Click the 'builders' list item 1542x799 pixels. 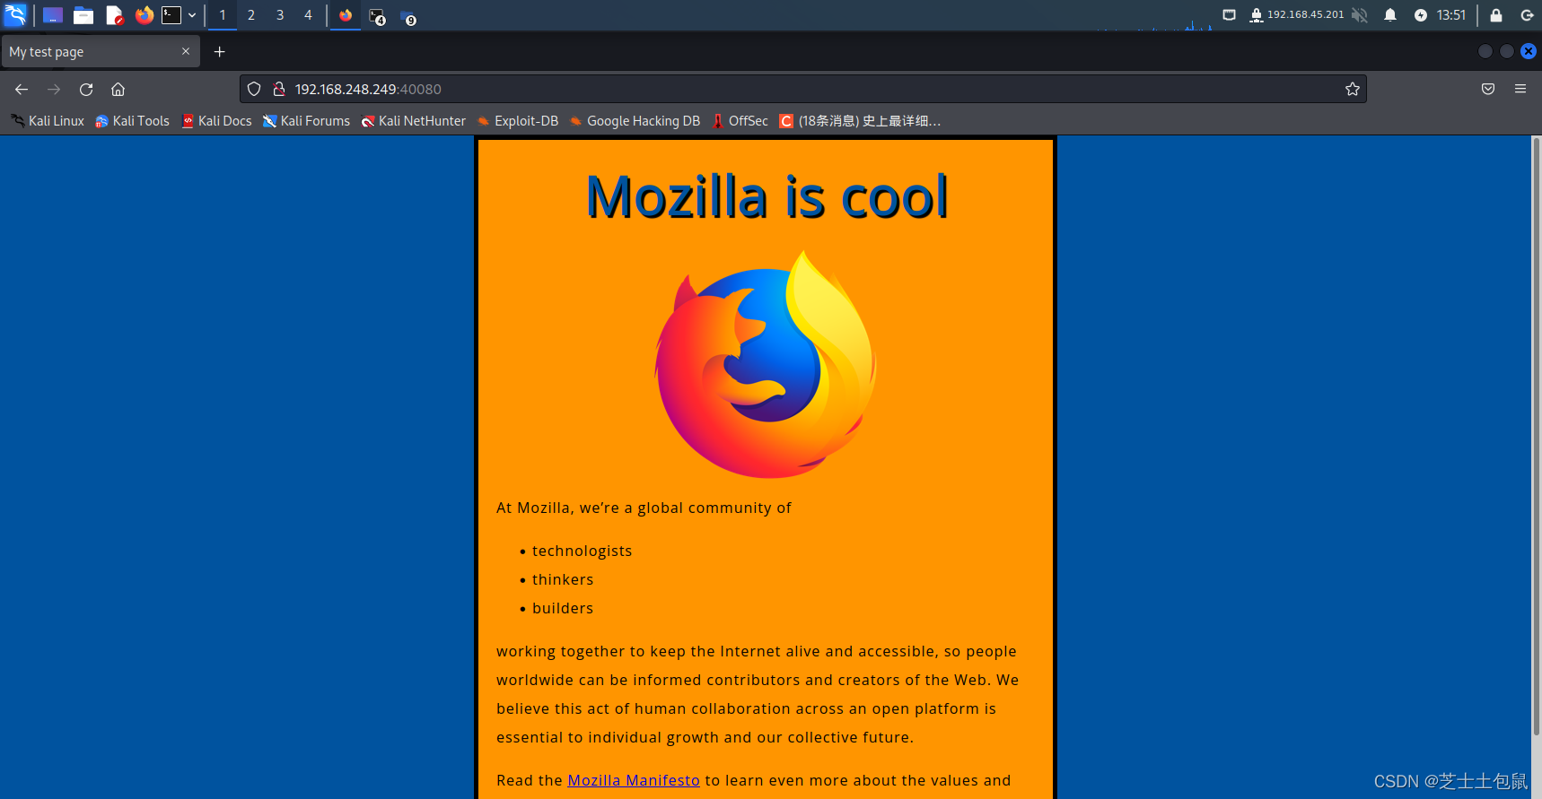pos(563,608)
